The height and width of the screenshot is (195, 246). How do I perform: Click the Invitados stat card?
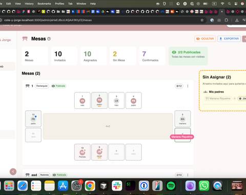(64, 56)
